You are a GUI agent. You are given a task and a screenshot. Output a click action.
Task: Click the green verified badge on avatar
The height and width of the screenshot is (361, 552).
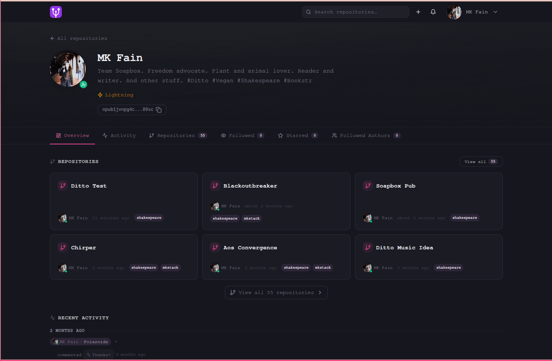[83, 84]
